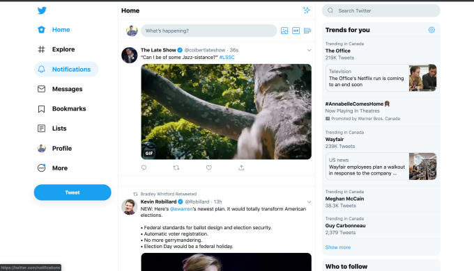This screenshot has height=271, width=474.
Task: Add a GIF with the GIF icon
Action: pyautogui.click(x=296, y=31)
